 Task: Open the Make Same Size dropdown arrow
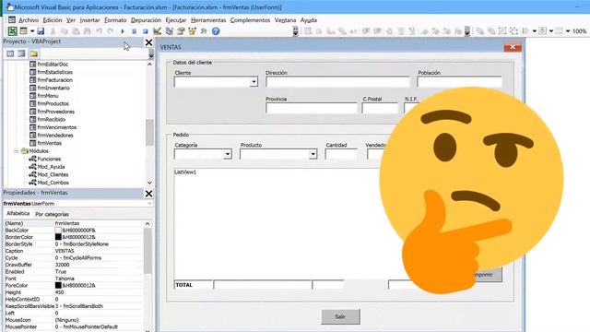tap(568, 30)
